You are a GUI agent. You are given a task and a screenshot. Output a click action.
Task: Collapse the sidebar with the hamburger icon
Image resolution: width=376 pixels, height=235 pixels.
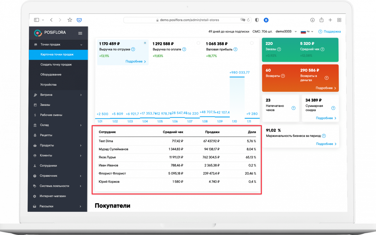tap(80, 33)
